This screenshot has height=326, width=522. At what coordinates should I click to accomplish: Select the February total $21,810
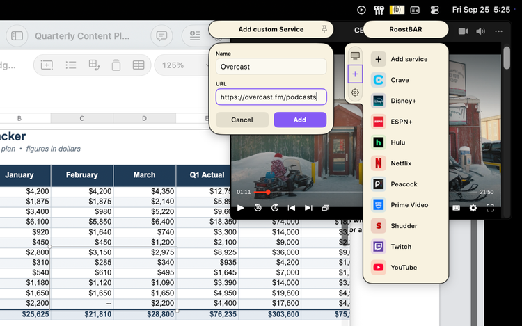(x=82, y=314)
